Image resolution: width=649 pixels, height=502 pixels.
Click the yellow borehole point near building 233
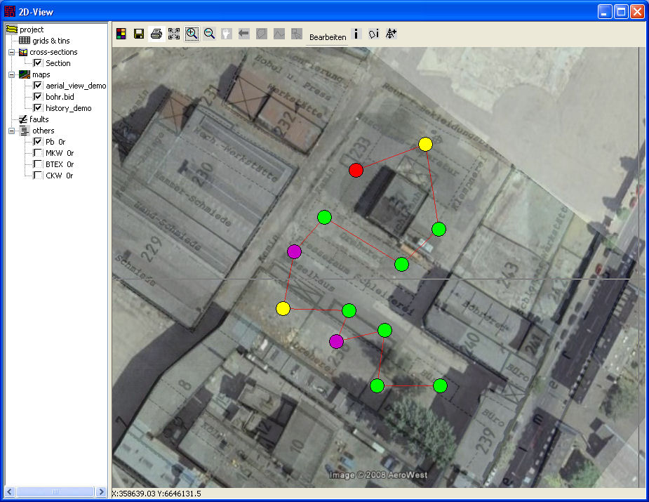pyautogui.click(x=425, y=144)
